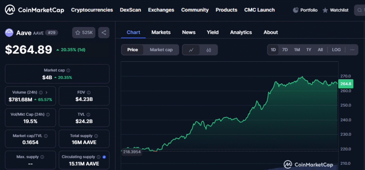Image resolution: width=365 pixels, height=170 pixels.
Task: Click the 16M AAVE total supply value
Action: click(x=84, y=142)
